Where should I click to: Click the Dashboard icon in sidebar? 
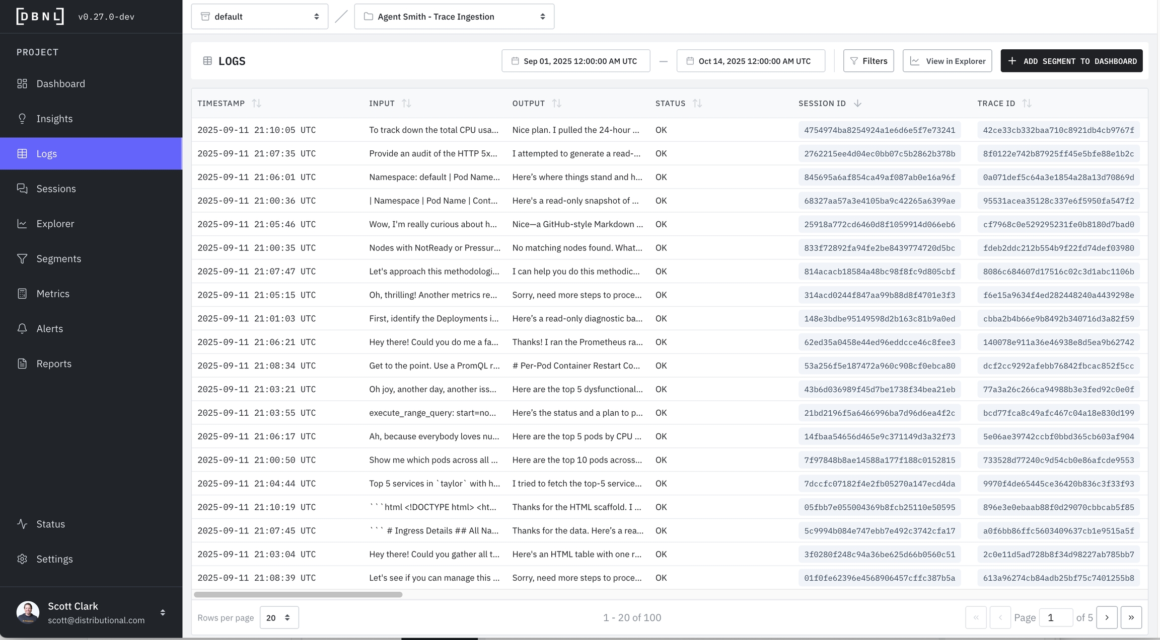pyautogui.click(x=22, y=83)
